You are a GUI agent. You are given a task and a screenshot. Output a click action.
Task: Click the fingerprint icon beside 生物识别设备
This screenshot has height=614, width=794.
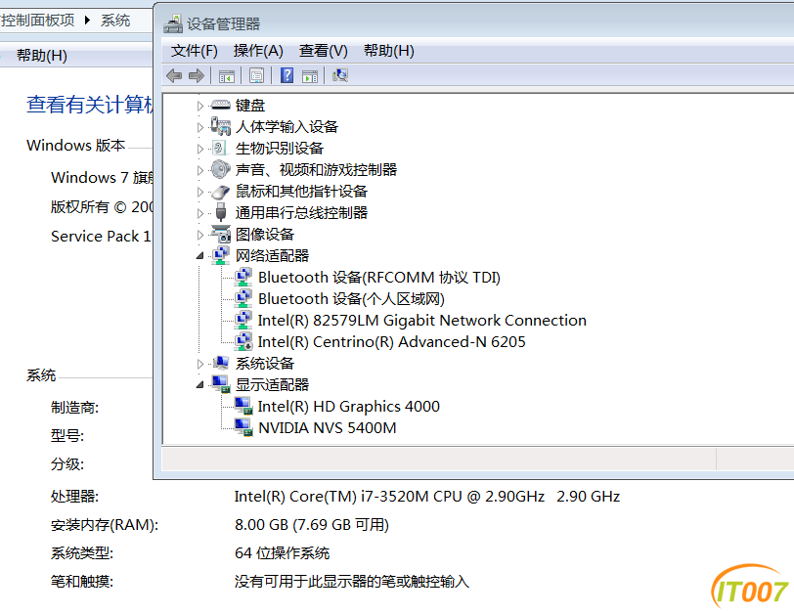tap(220, 148)
